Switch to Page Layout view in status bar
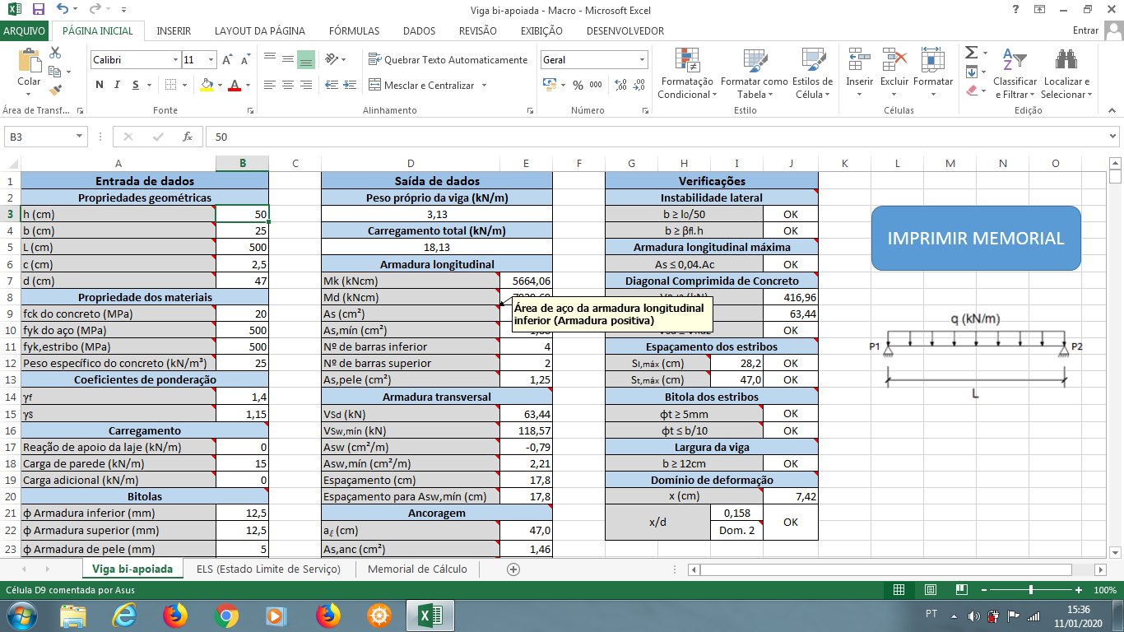 (x=931, y=590)
